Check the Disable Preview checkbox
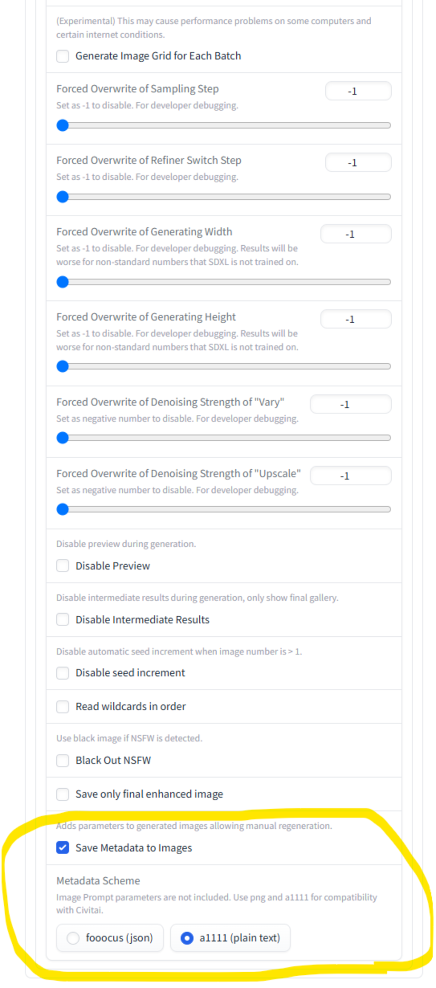The image size is (436, 988). coord(63,566)
